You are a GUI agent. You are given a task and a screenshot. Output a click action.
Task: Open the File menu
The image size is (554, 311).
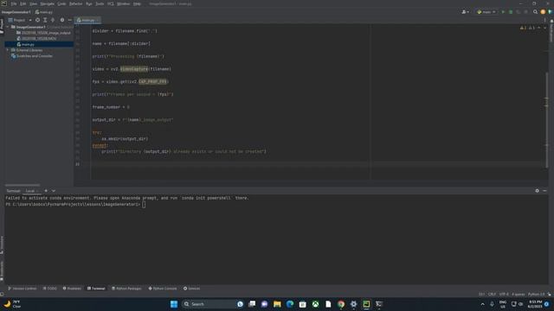[14, 3]
